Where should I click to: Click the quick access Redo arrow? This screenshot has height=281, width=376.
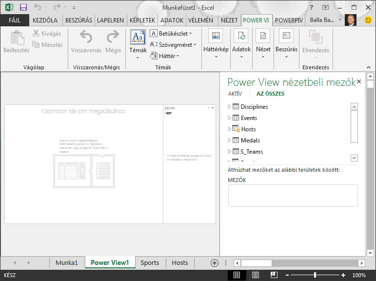point(57,7)
